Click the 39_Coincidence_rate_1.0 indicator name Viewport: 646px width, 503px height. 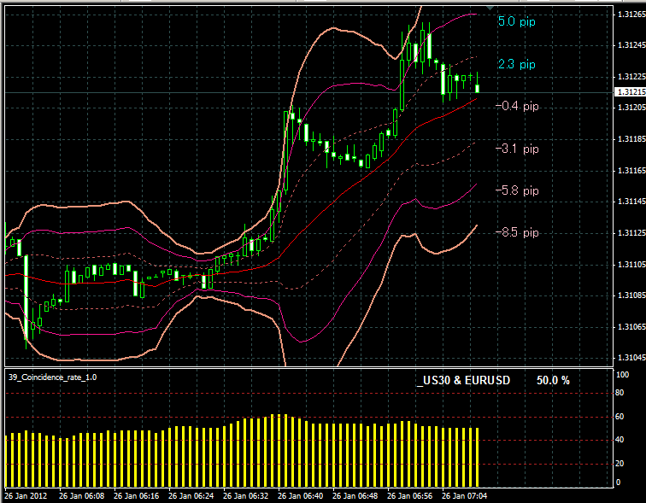click(x=51, y=377)
